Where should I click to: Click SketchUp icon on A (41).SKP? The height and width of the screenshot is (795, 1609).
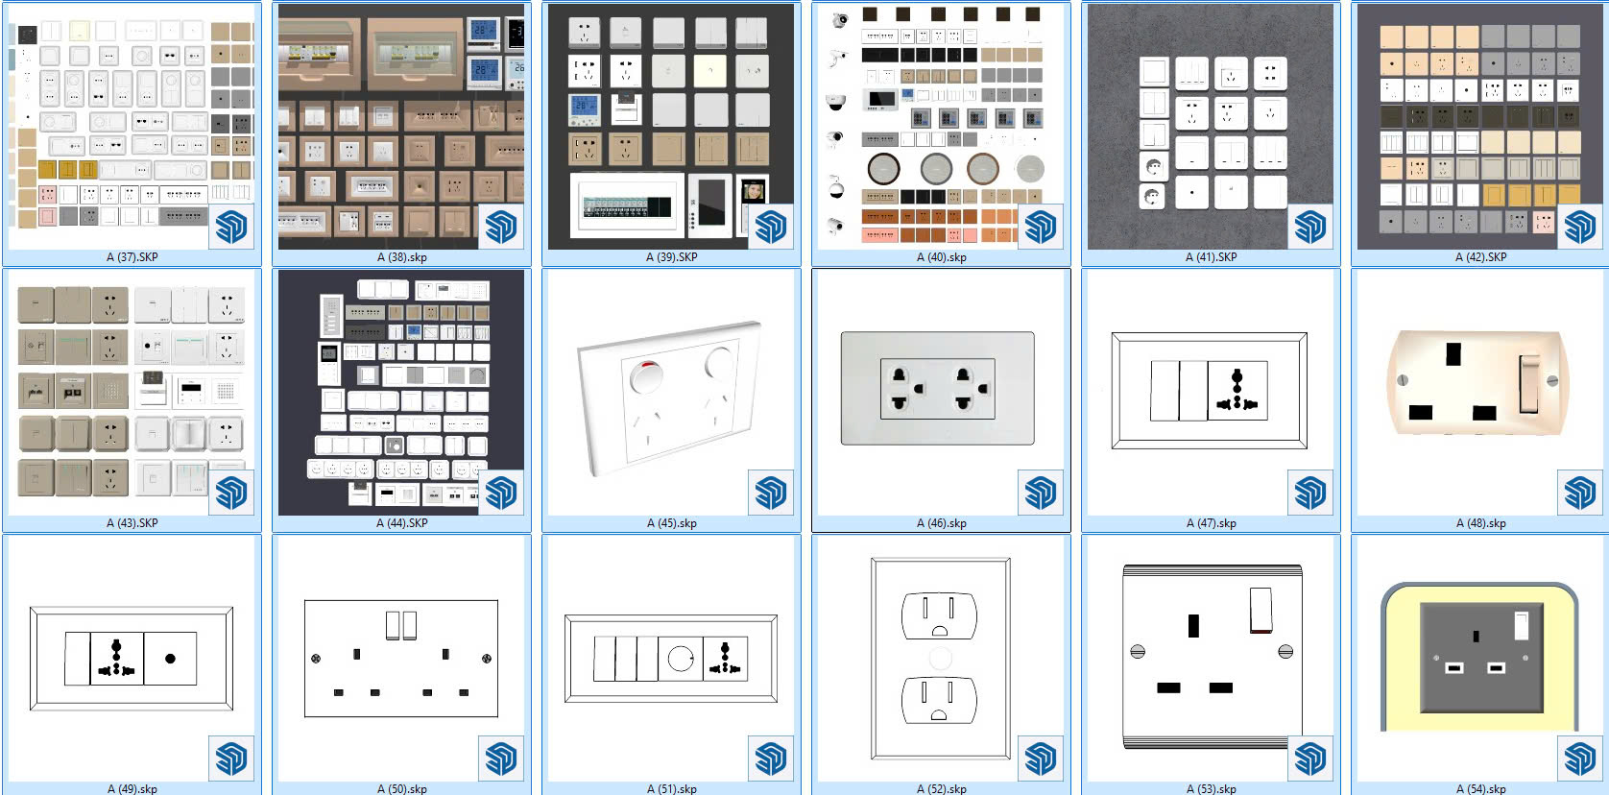(x=1310, y=228)
